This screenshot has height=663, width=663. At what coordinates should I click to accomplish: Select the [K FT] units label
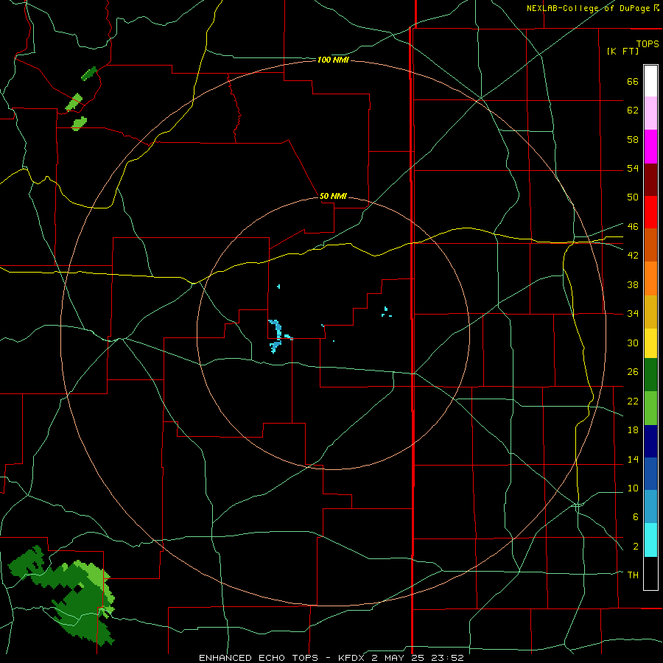click(622, 51)
